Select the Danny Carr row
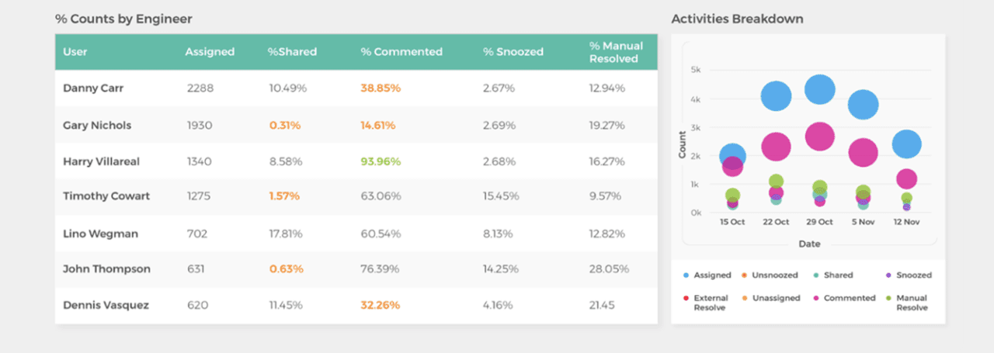 click(x=93, y=88)
